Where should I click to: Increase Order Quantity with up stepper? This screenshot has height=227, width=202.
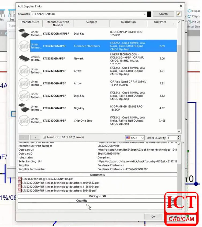(179, 137)
